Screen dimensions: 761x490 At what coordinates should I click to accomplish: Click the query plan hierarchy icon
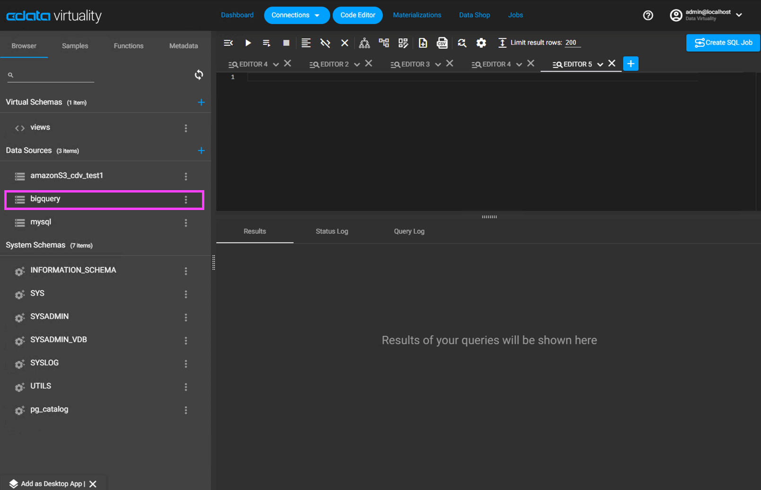coord(364,43)
